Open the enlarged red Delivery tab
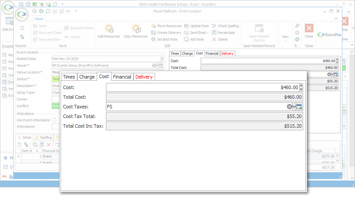 (x=144, y=77)
